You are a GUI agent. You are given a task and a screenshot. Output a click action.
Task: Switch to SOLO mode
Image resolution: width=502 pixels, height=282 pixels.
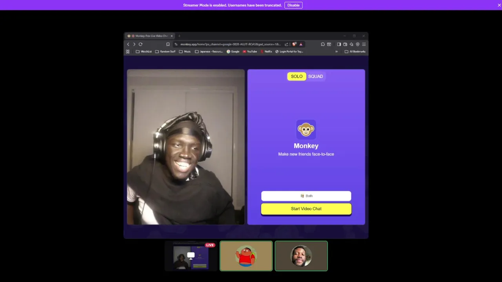(x=296, y=76)
